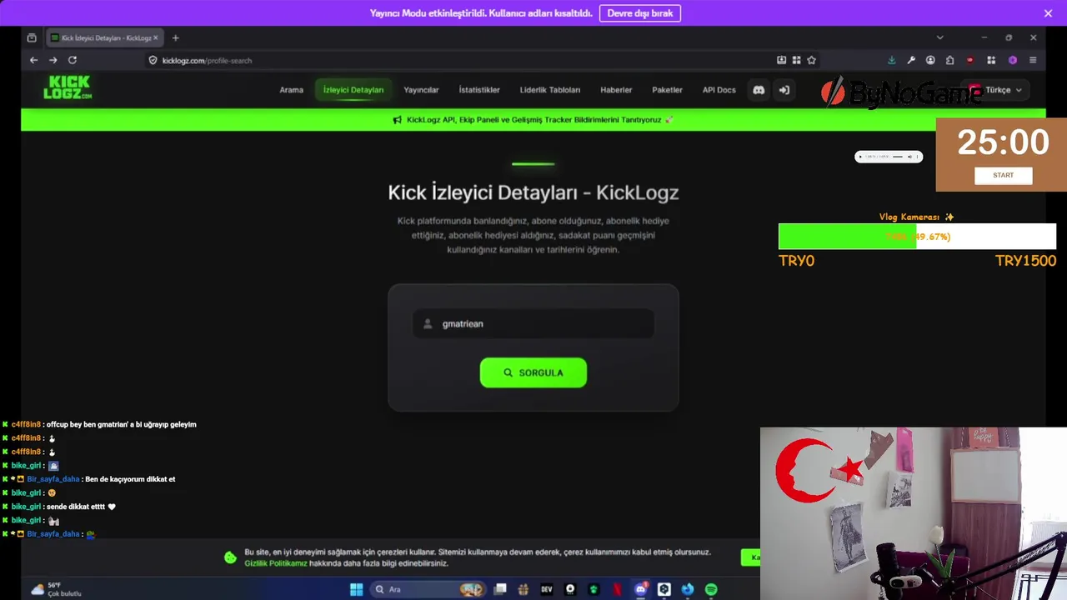This screenshot has width=1067, height=600.
Task: Open the puzzle-piece extensions icon in browser toolbar
Action: [949, 60]
